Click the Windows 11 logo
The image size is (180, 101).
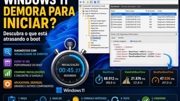click(x=59, y=90)
